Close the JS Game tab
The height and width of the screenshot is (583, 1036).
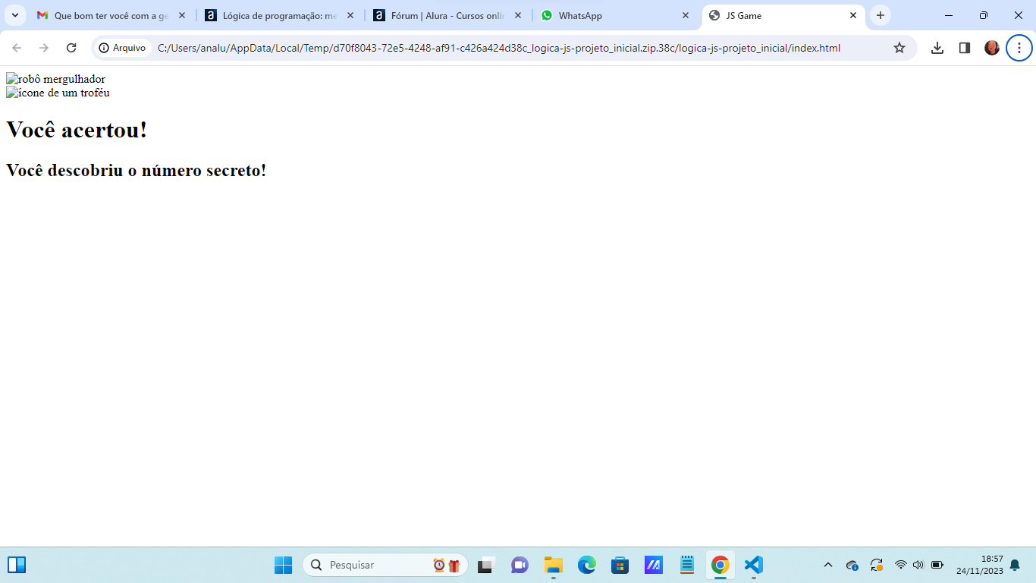coord(853,15)
